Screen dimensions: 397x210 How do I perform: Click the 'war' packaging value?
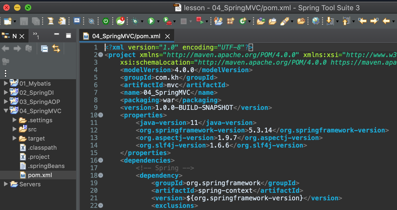point(169,100)
